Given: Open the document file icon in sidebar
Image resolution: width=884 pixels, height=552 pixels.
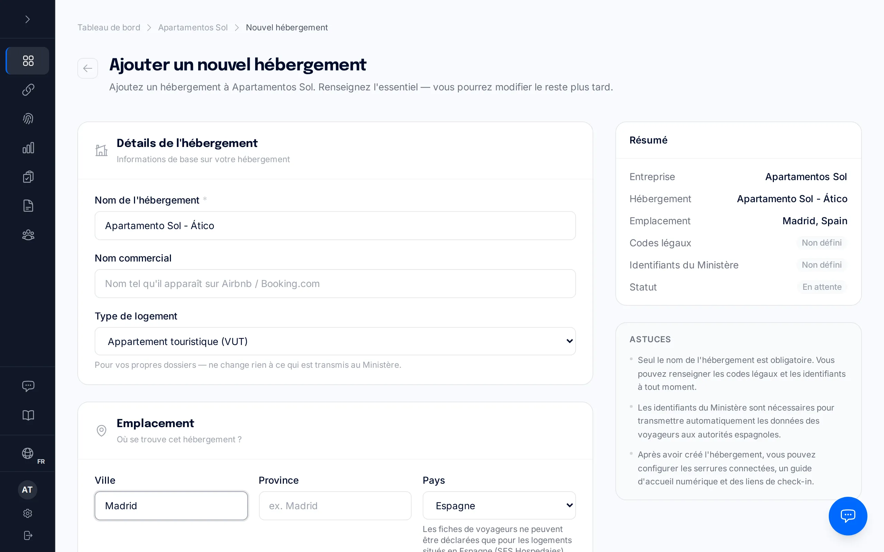Looking at the screenshot, I should coord(28,206).
